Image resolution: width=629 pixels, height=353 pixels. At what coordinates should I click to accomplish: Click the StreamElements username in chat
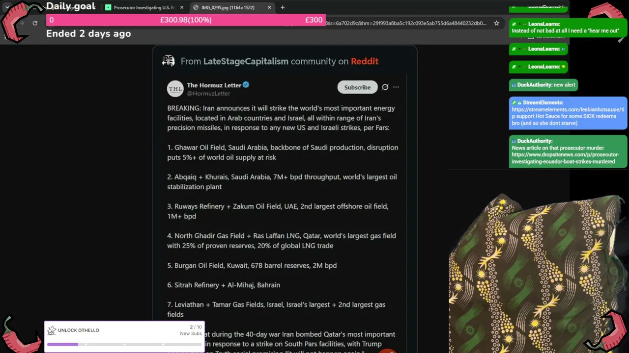[x=543, y=102]
